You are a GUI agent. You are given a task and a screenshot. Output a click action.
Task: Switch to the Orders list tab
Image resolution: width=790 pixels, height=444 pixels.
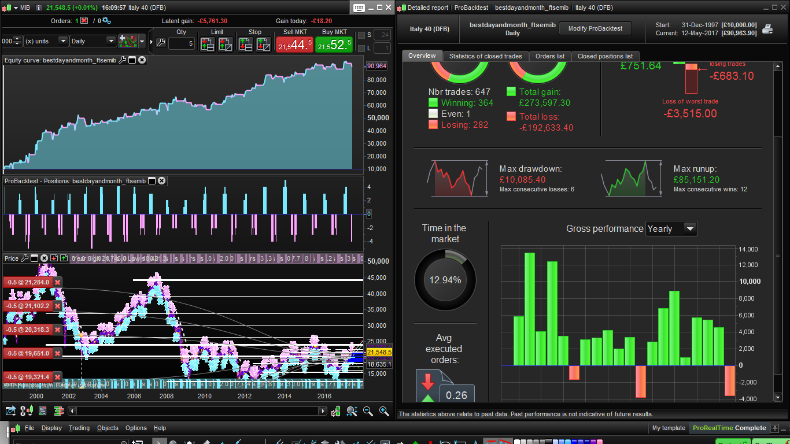click(550, 56)
